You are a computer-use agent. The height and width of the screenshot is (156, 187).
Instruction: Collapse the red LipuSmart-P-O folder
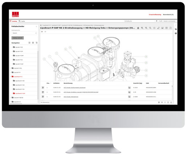11,77
